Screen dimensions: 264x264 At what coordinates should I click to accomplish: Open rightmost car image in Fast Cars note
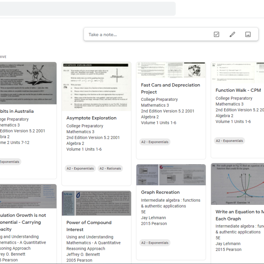pyautogui.click(x=195, y=70)
